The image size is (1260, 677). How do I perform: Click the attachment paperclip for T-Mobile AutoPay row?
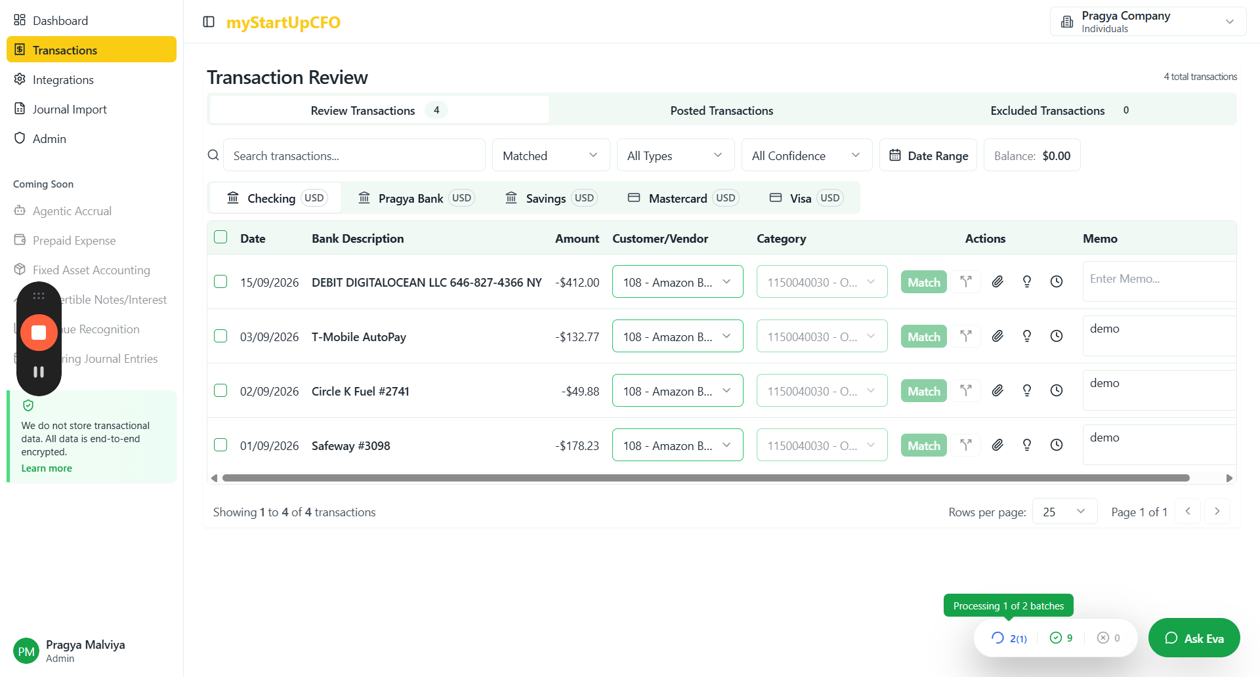(997, 336)
